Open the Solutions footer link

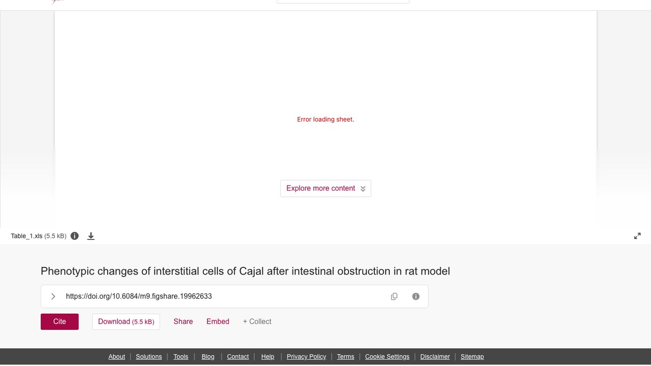(149, 357)
